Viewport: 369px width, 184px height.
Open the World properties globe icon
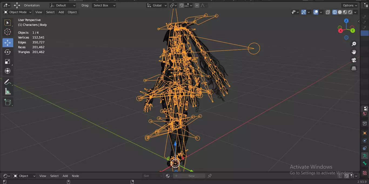click(x=365, y=114)
